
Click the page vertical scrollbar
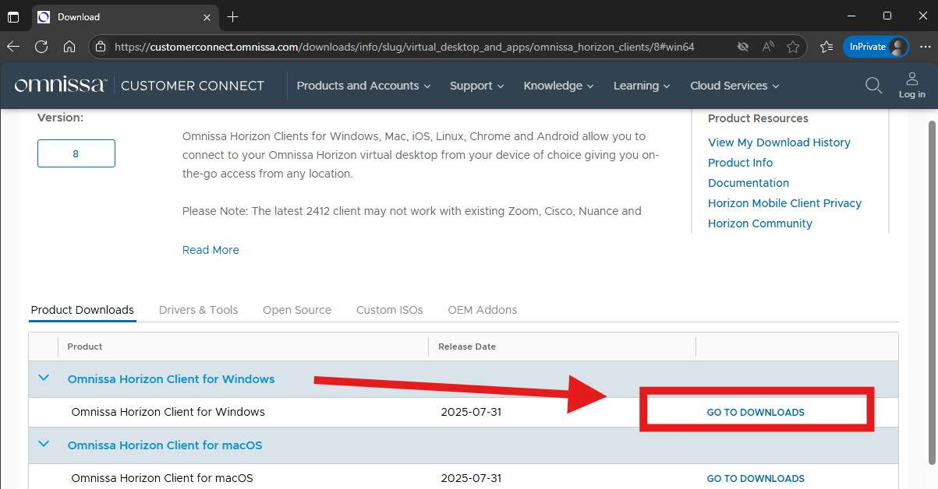pyautogui.click(x=932, y=291)
